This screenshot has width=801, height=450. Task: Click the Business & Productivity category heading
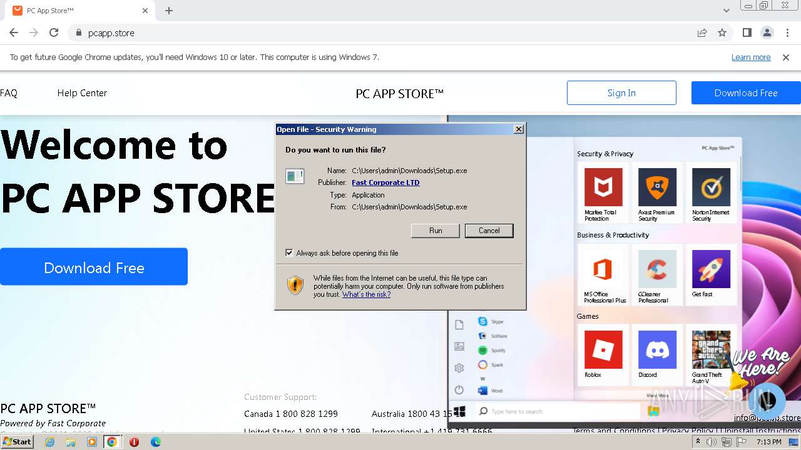(613, 235)
